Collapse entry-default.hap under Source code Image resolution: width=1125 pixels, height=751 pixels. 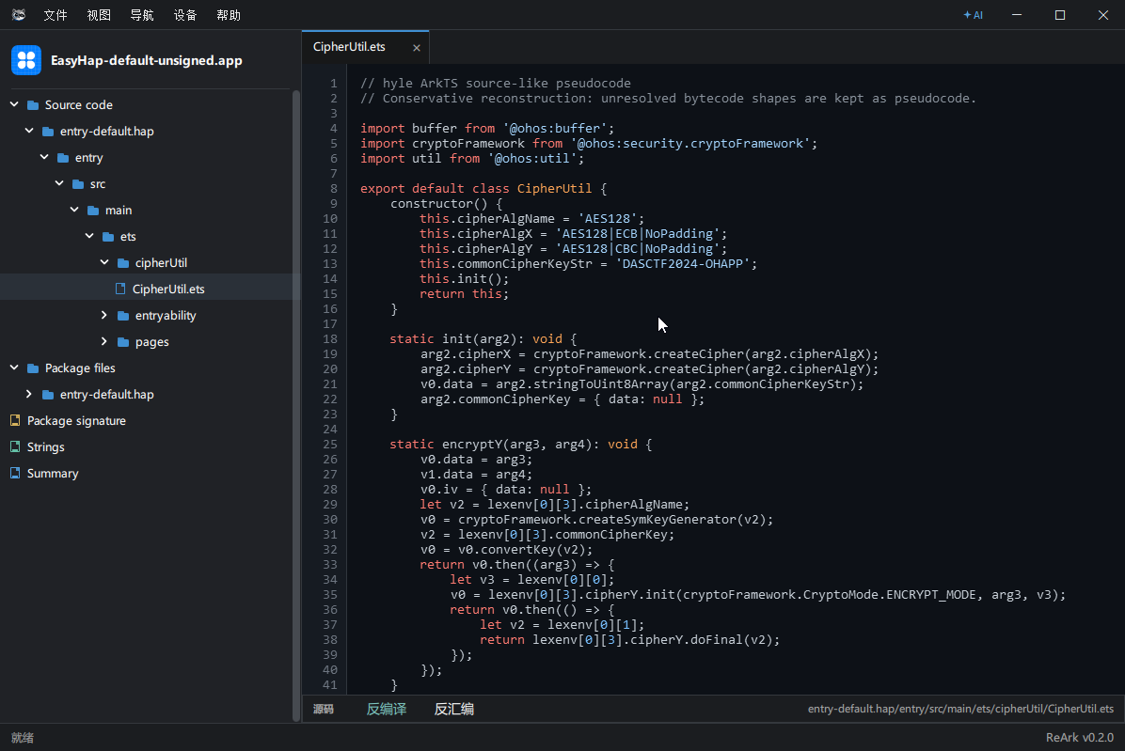(29, 132)
